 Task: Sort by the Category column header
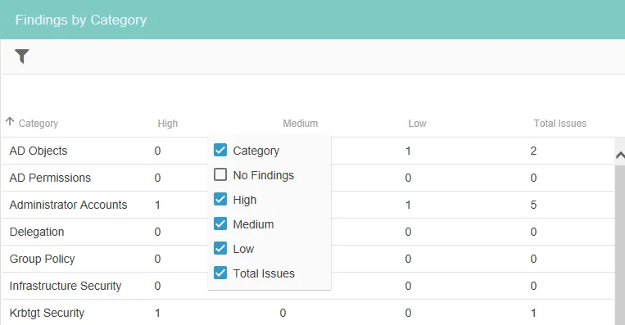pyautogui.click(x=38, y=124)
